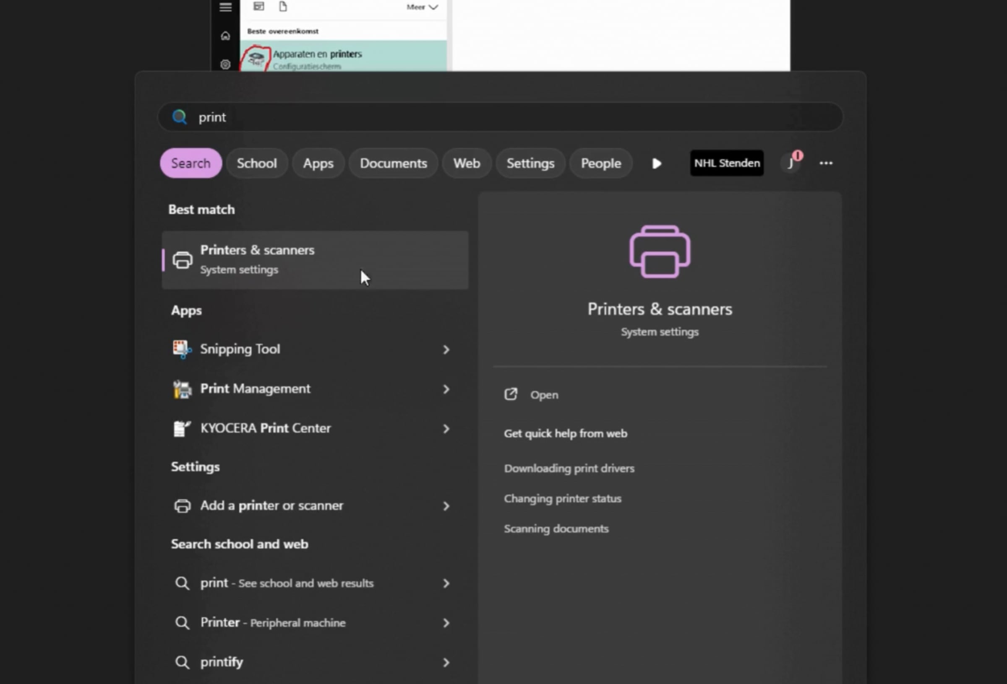Select the Settings filter tab

tap(530, 163)
